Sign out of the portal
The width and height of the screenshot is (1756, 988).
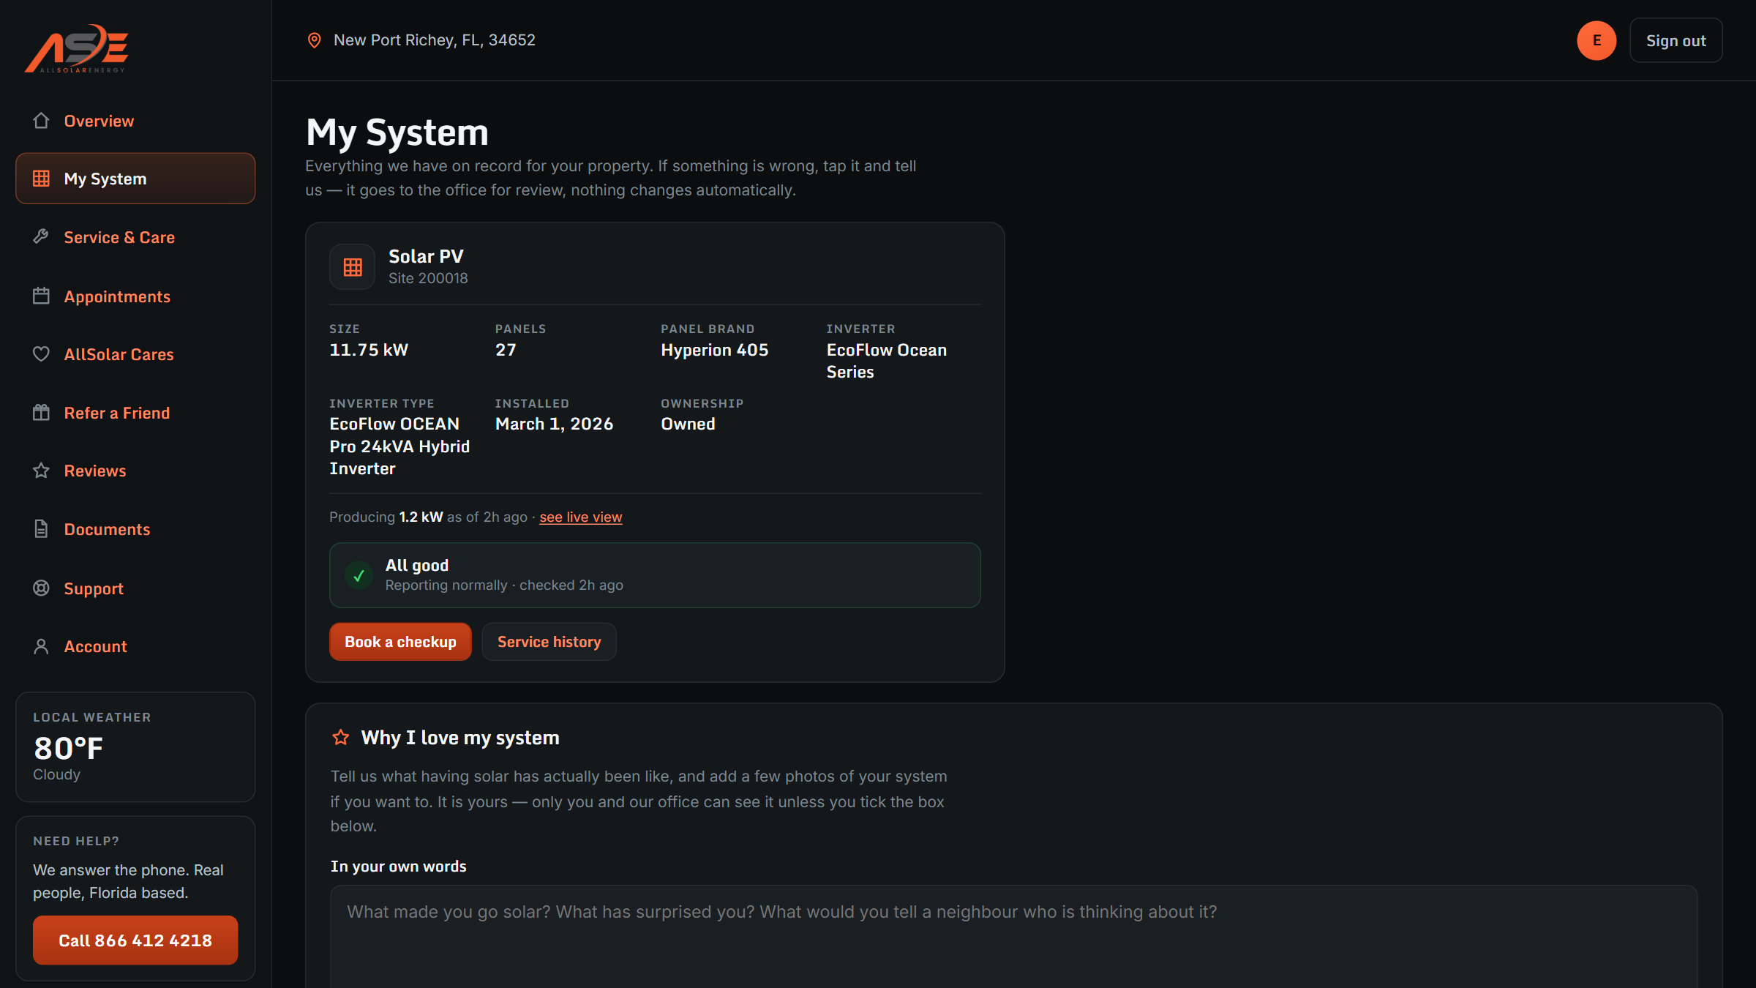click(1676, 40)
